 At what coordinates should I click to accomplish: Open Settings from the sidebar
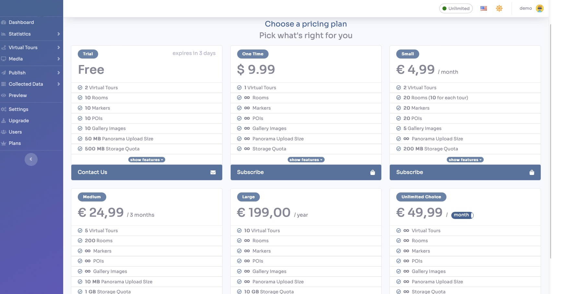pos(18,109)
